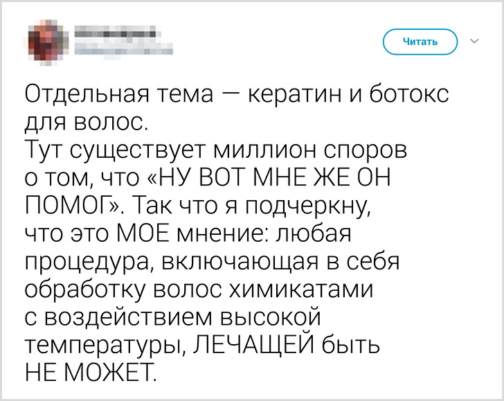Image resolution: width=504 pixels, height=401 pixels.
Task: Click the "Читать" follow button
Action: [x=420, y=42]
